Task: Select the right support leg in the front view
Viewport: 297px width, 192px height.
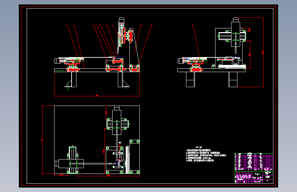Action: pos(120,79)
